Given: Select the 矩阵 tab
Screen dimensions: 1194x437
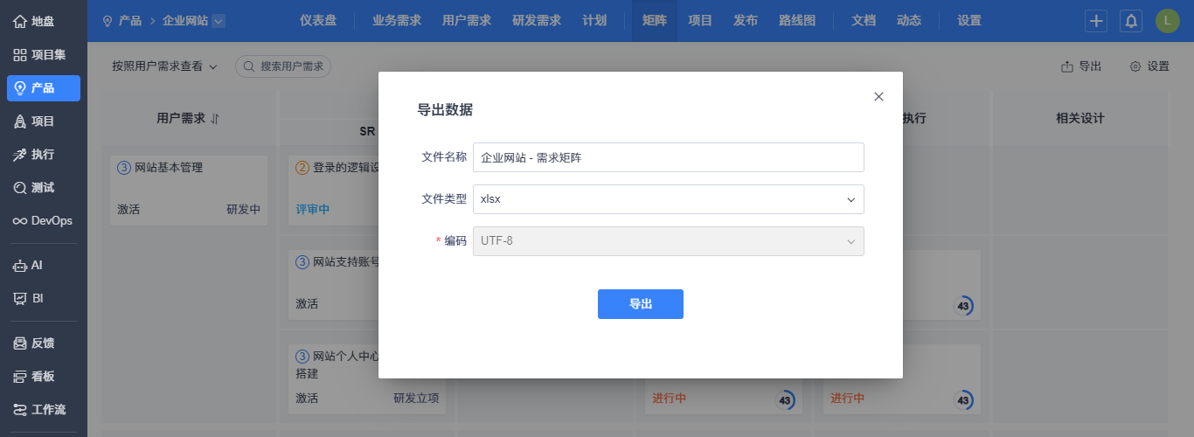Looking at the screenshot, I should click(654, 21).
